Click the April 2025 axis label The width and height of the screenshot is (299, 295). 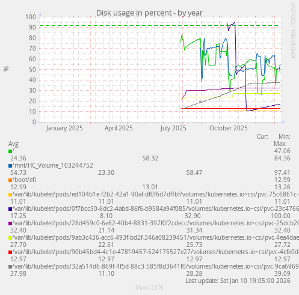pyautogui.click(x=119, y=128)
